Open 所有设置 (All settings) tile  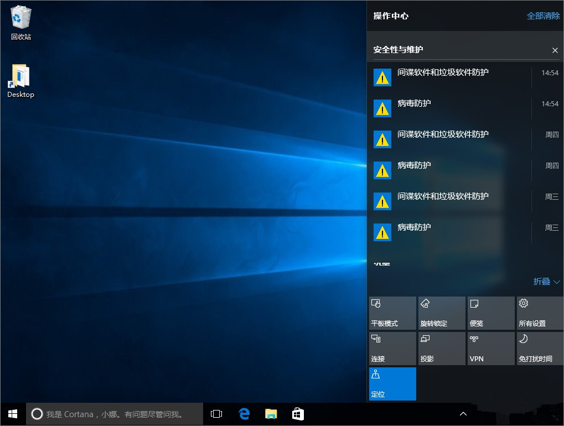(540, 313)
